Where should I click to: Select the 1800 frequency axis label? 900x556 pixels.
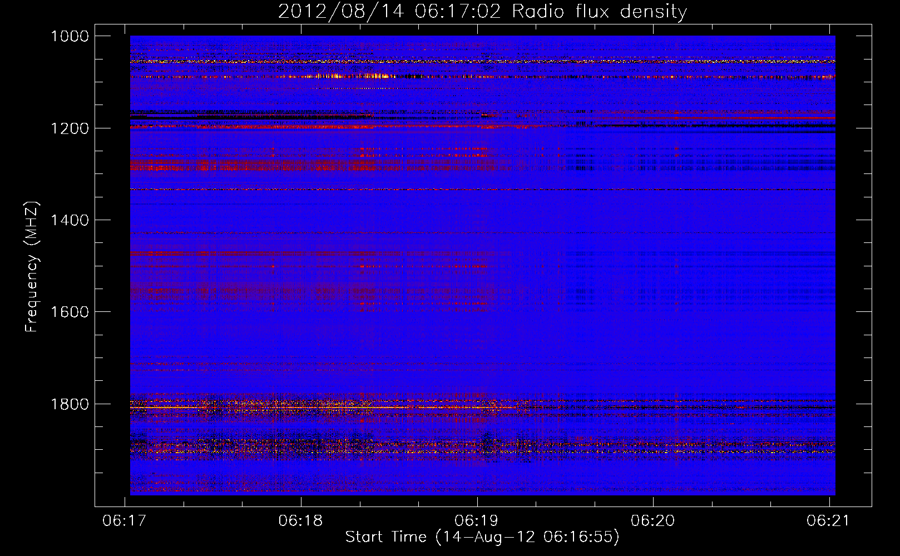tap(70, 404)
